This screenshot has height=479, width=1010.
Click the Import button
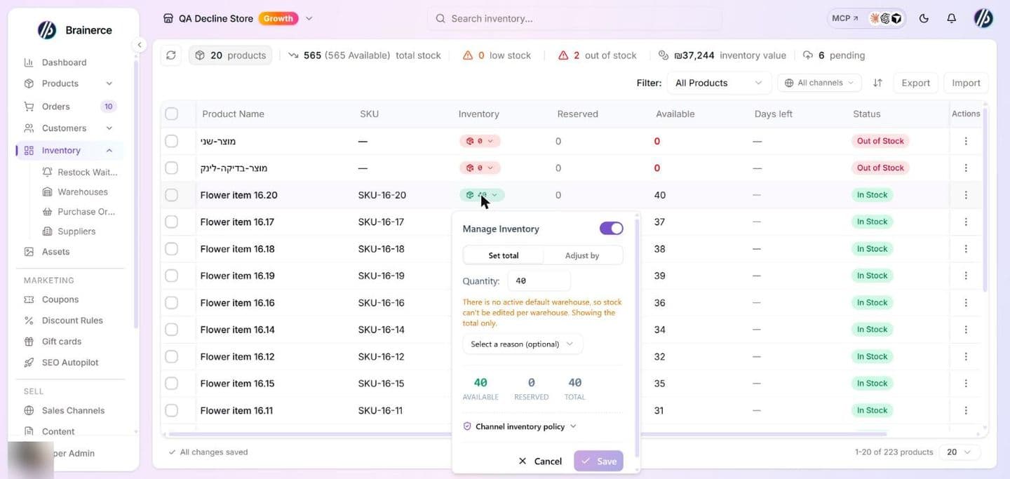tap(966, 83)
